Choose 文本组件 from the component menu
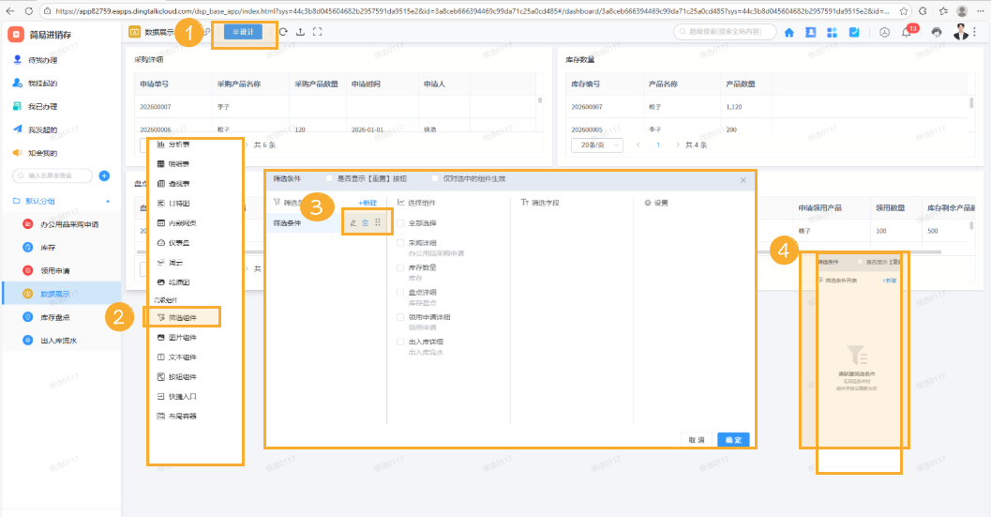Screen dimensions: 991x517 182,357
